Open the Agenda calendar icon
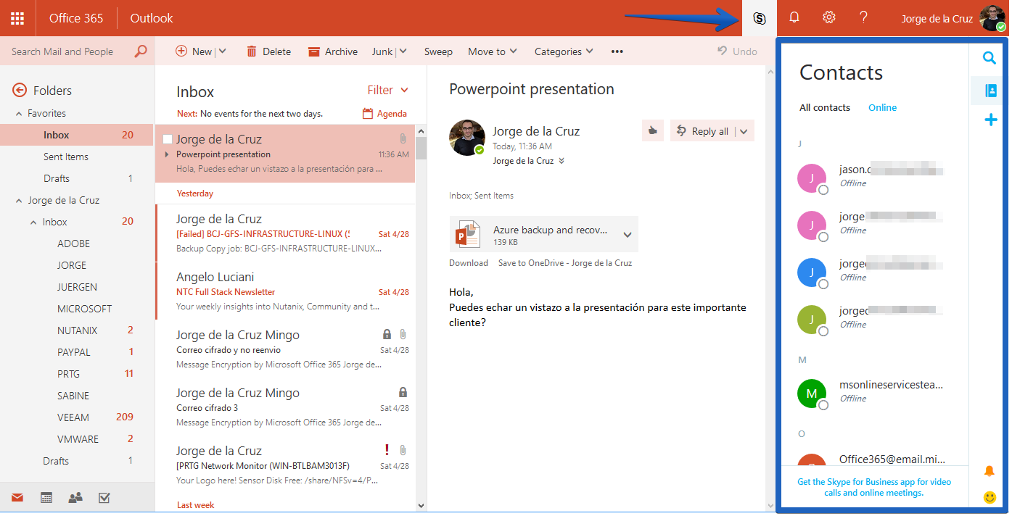The image size is (1012, 516). (x=368, y=114)
